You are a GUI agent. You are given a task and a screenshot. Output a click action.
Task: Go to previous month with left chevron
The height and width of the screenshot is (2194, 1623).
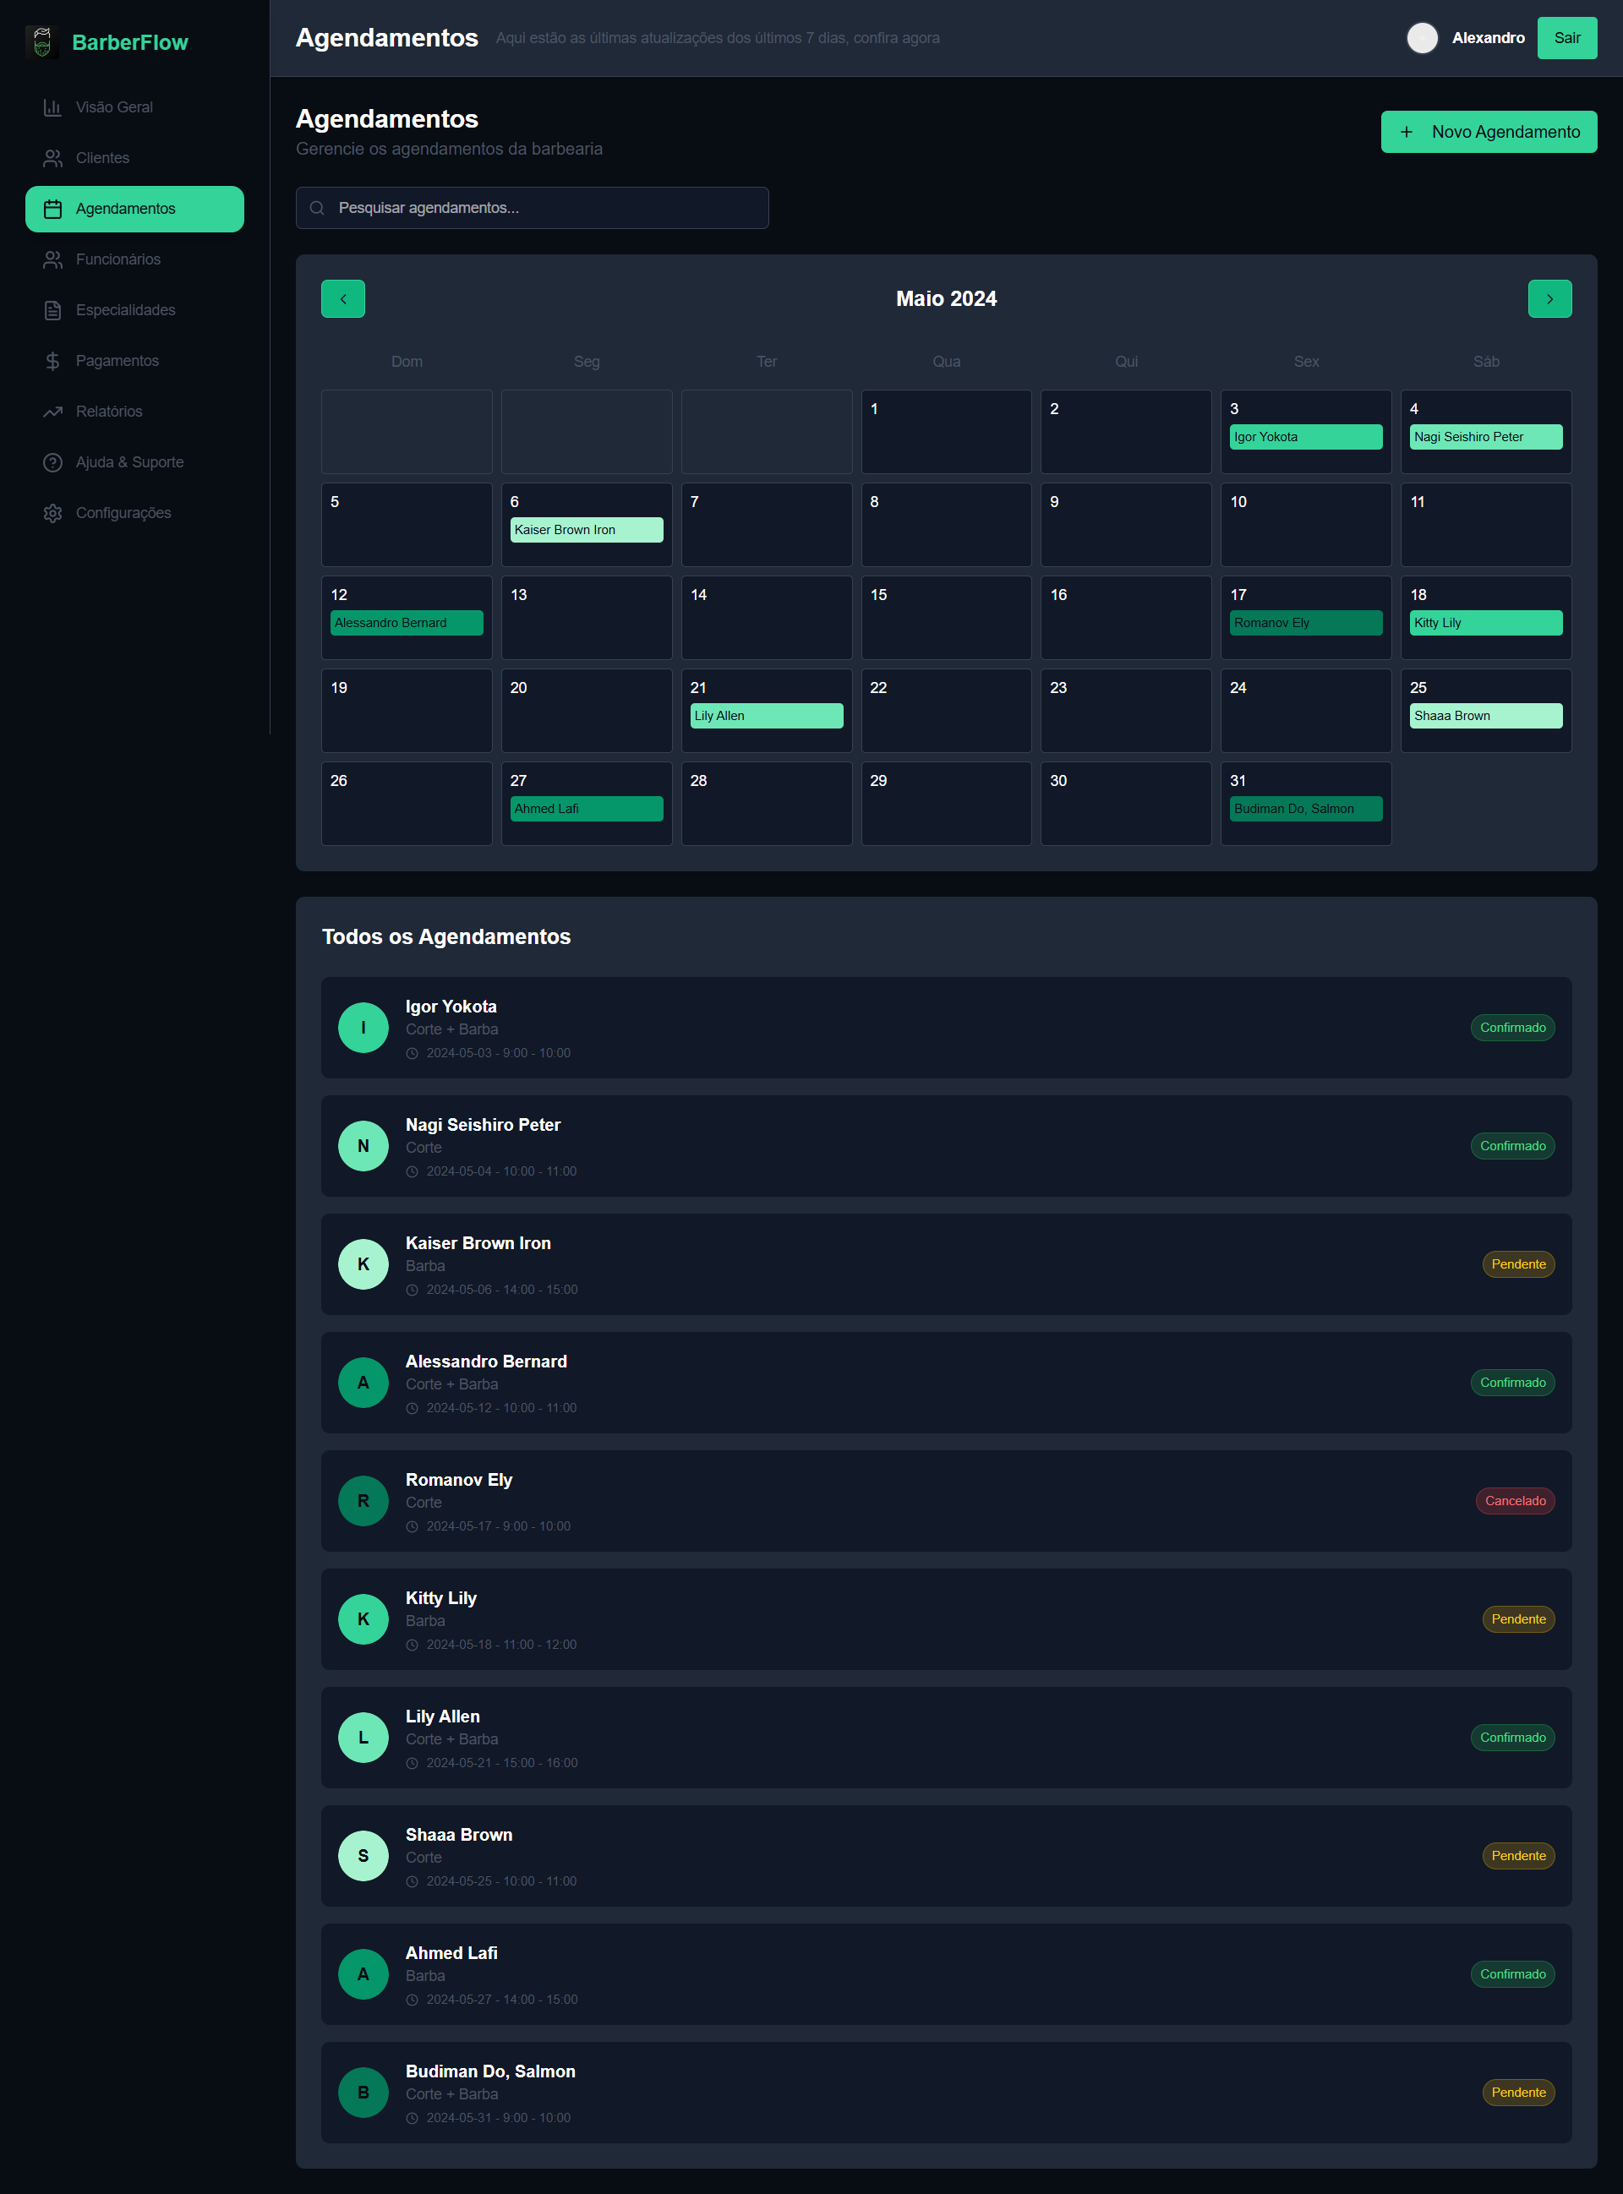(343, 298)
